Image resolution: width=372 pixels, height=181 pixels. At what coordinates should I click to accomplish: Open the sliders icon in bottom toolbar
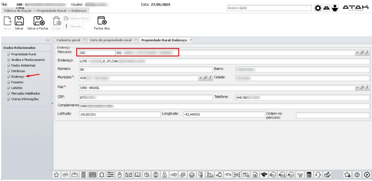pos(110,175)
